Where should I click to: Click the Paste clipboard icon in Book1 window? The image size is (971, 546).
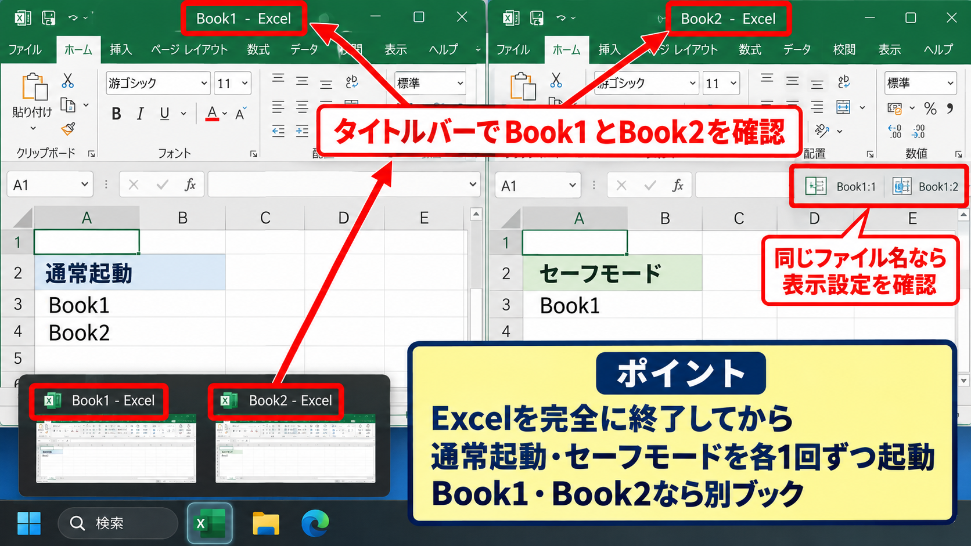(34, 87)
